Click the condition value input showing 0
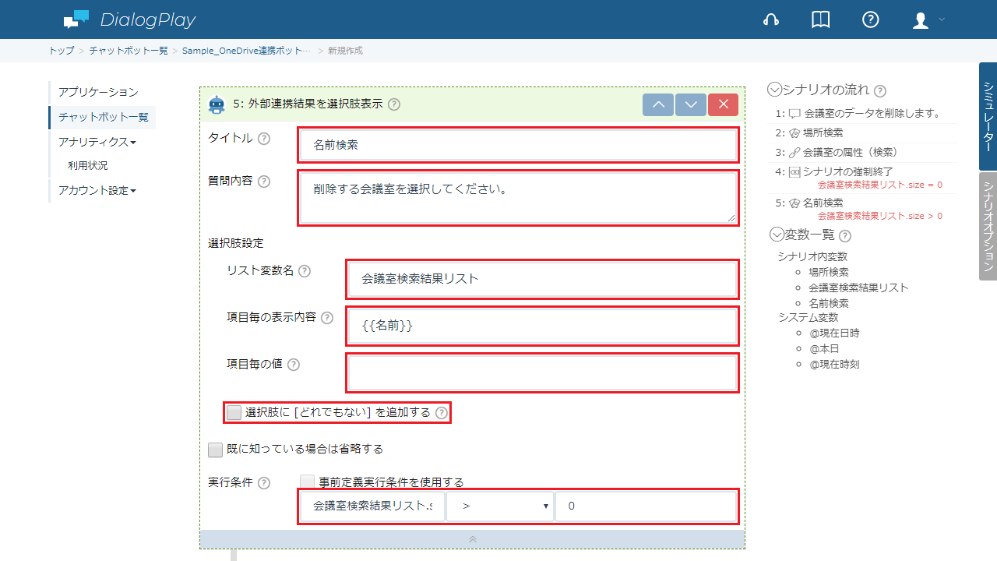This screenshot has width=997, height=561. tap(646, 506)
